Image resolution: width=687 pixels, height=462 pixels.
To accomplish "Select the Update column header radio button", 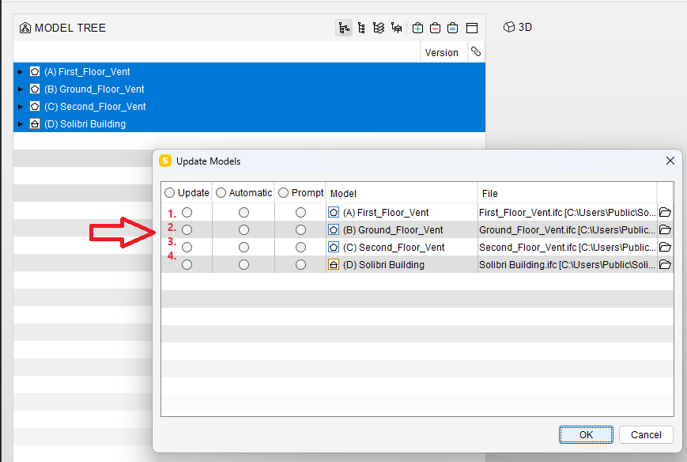I will (x=169, y=193).
